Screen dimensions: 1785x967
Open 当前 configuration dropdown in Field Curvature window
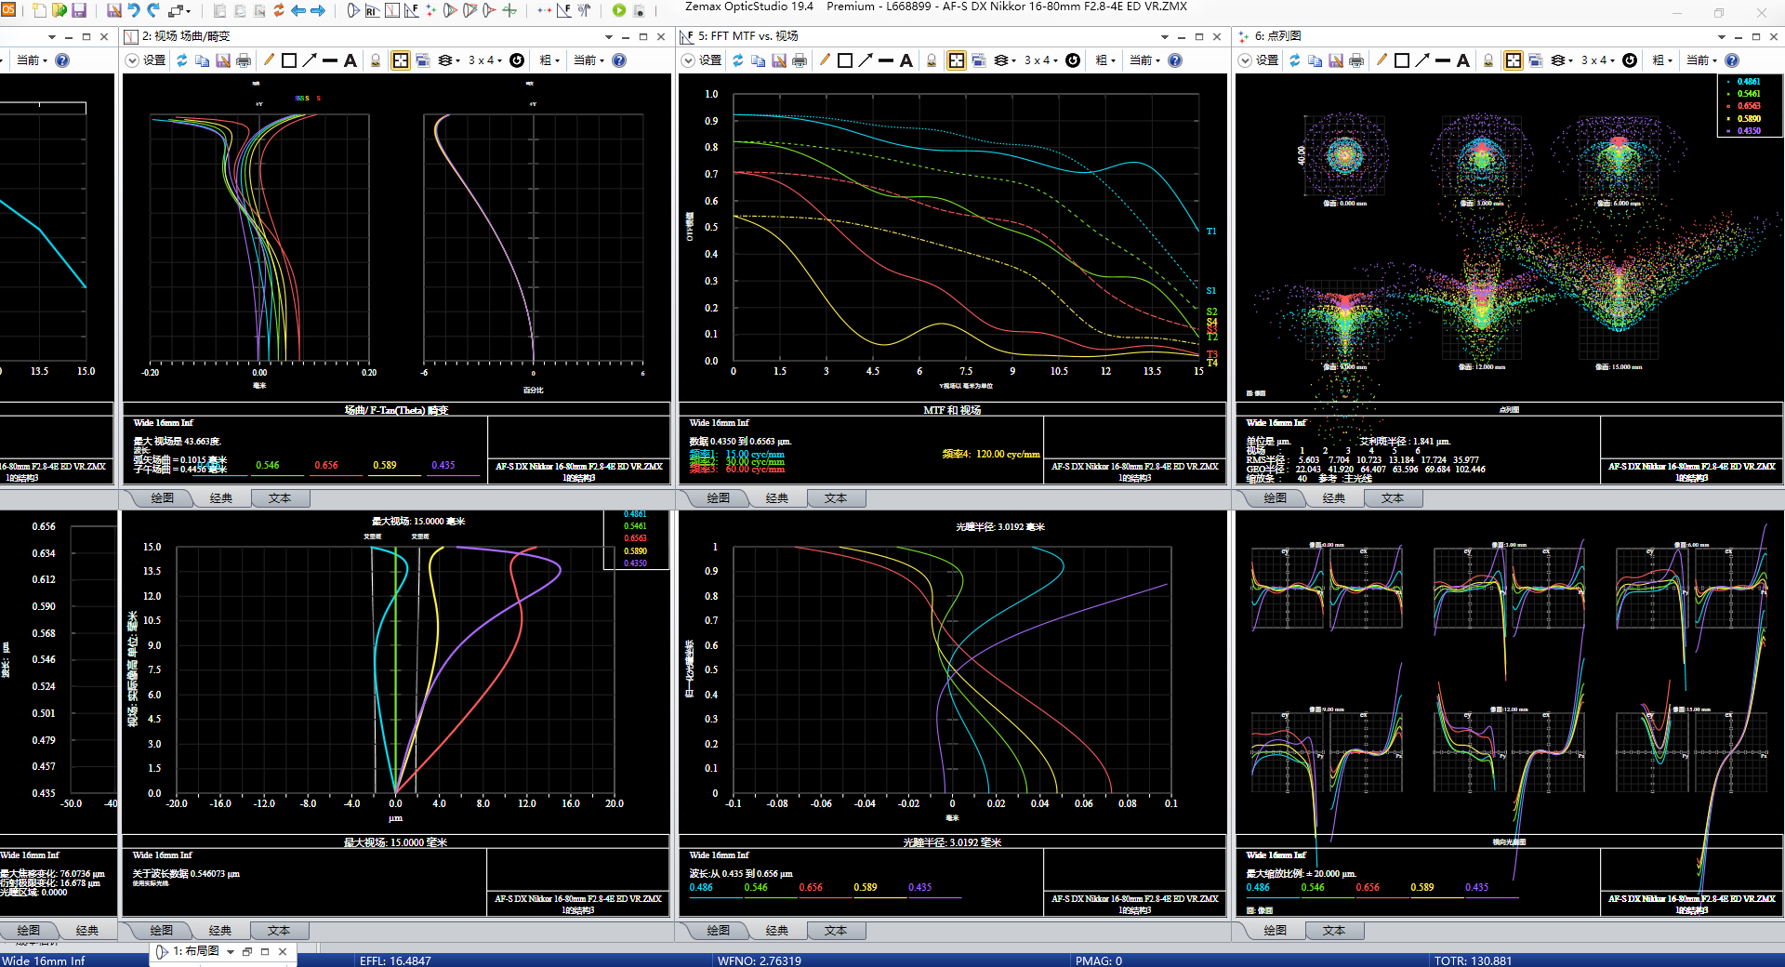coord(588,60)
